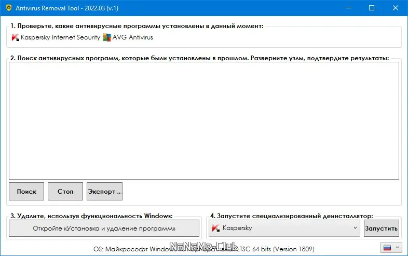Maximize the Antivirus Removal Tool window

click(372, 8)
